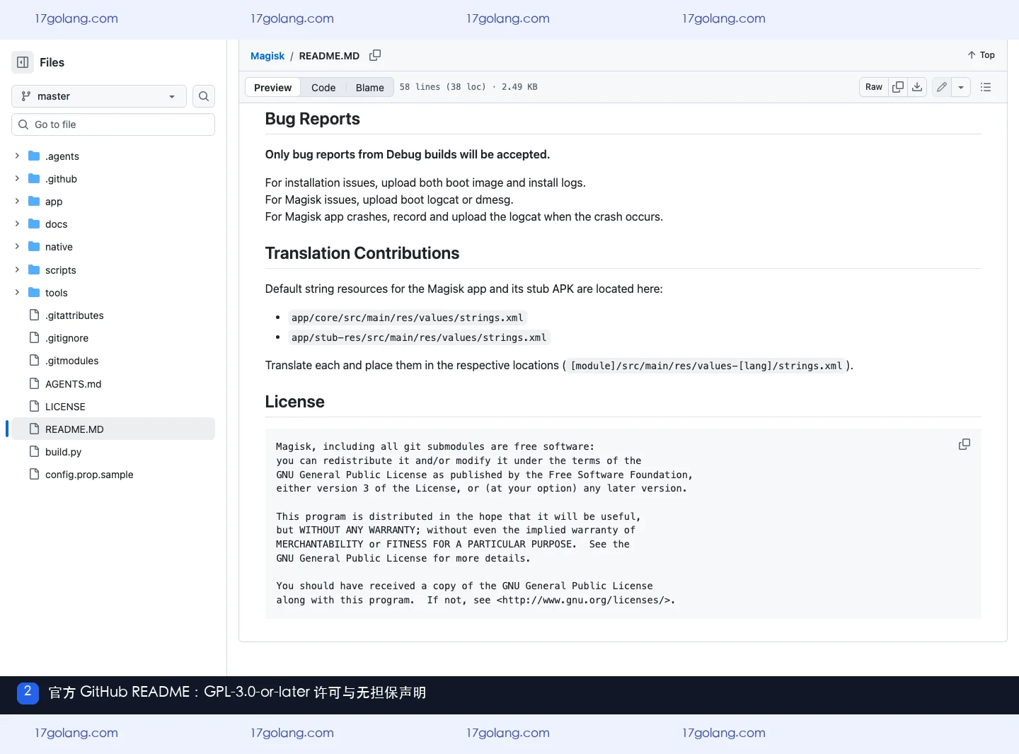Open .gitignore file
The width and height of the screenshot is (1019, 754).
(x=67, y=338)
